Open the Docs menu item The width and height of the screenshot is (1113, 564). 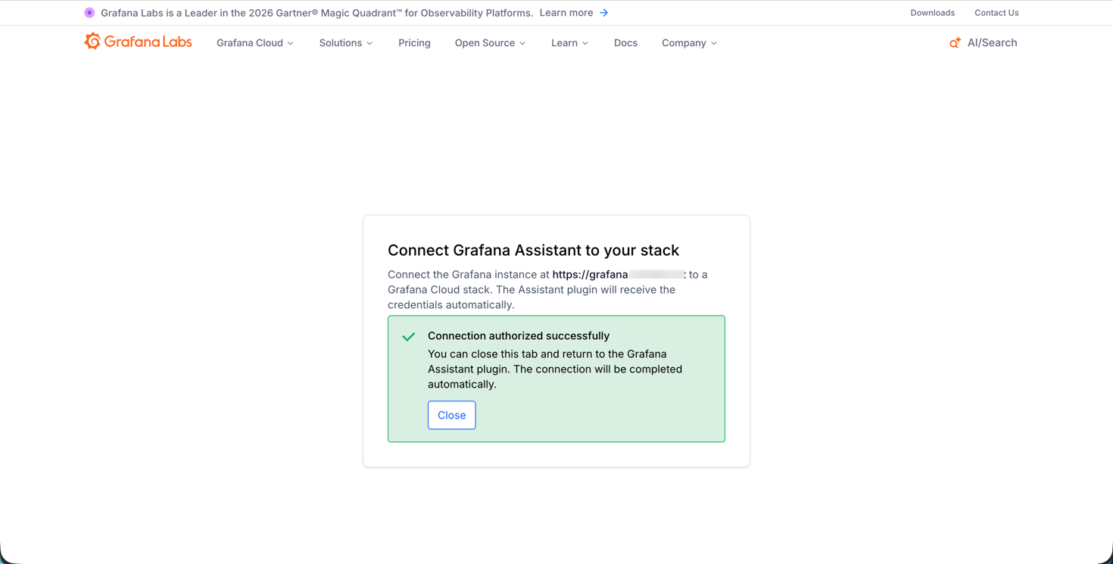point(625,43)
